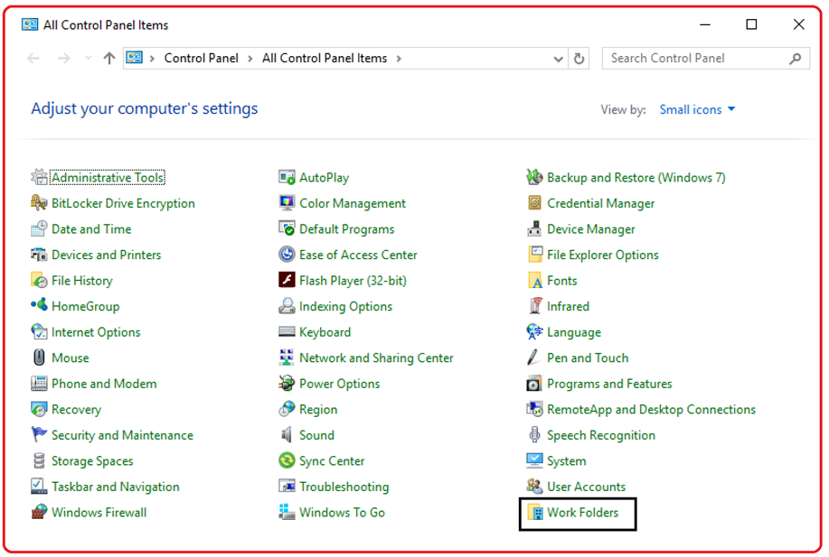Go back using the back arrow
Screen dimensions: 829x557
coord(33,58)
